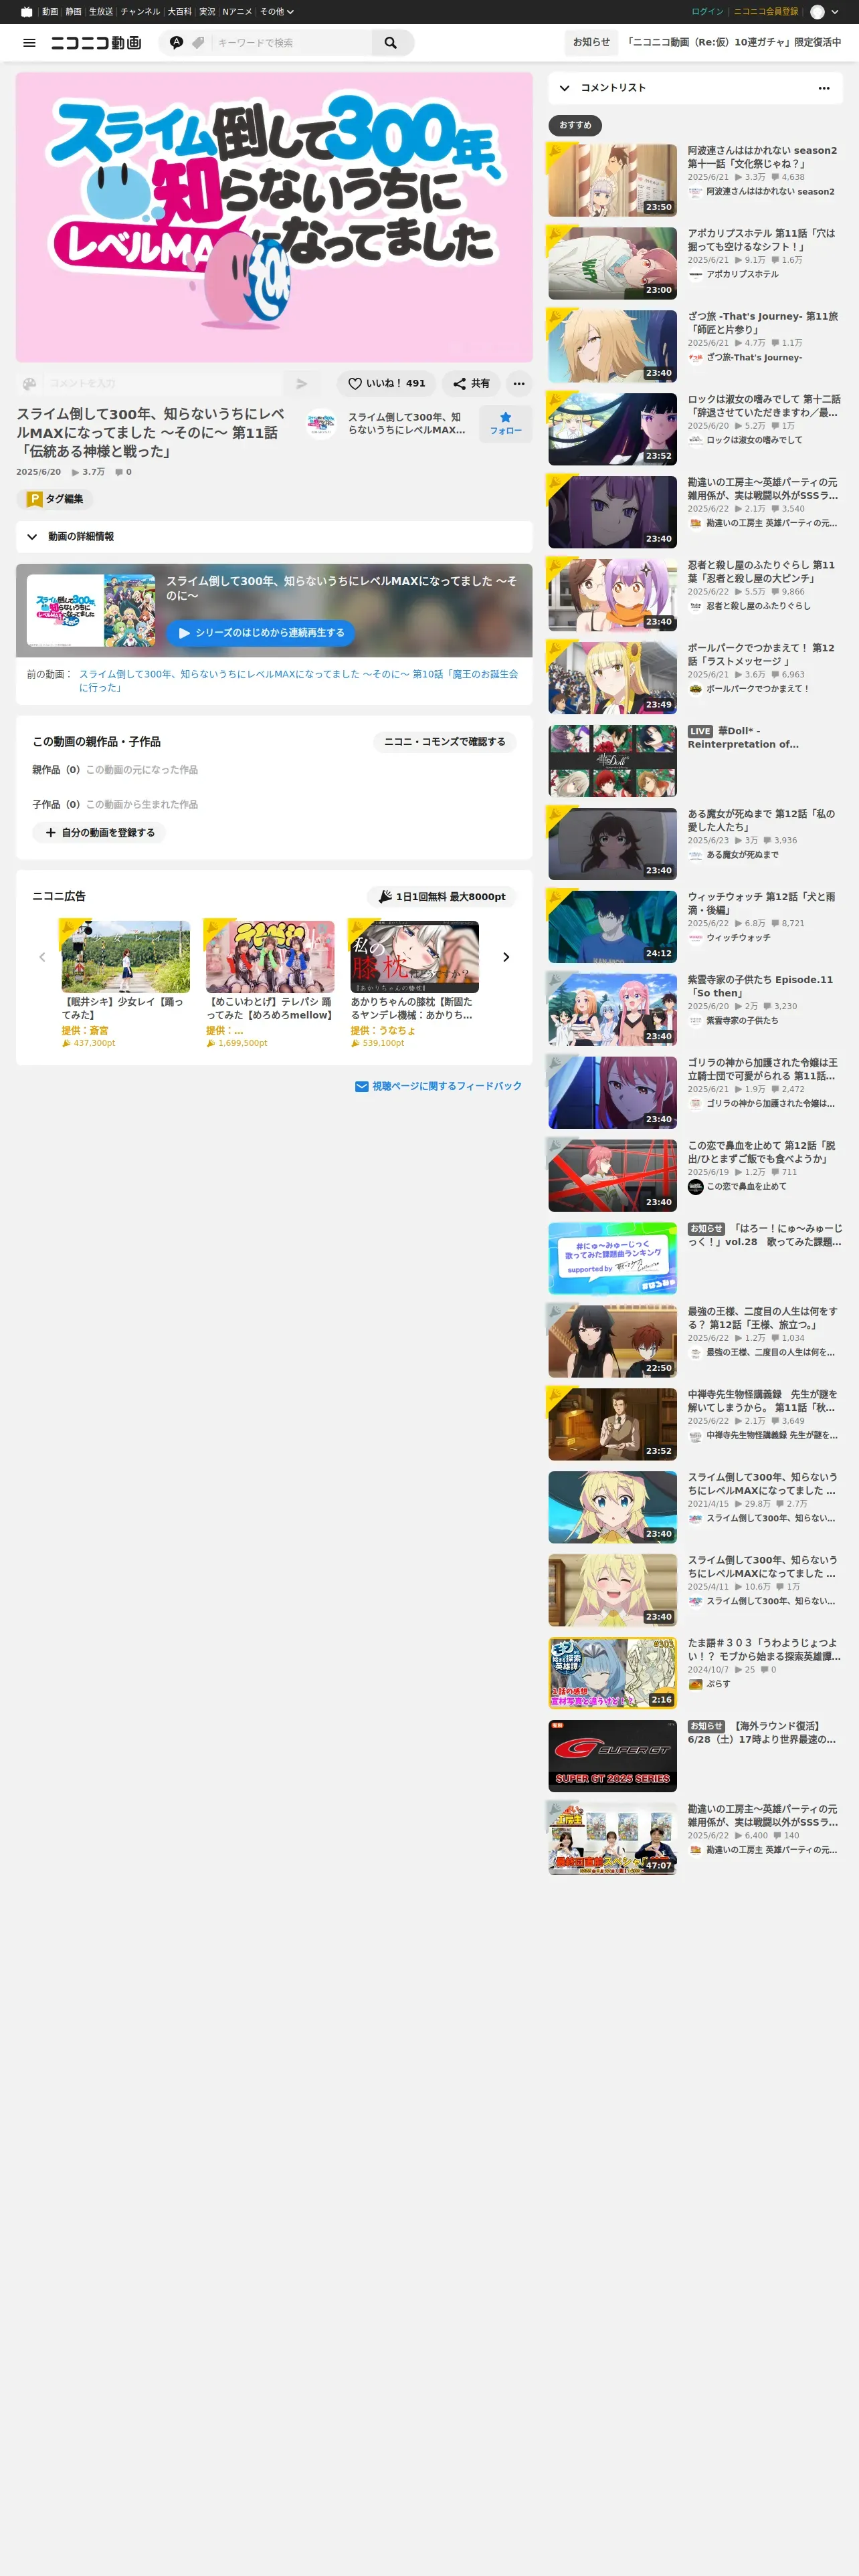Click the ログイン link

[707, 12]
